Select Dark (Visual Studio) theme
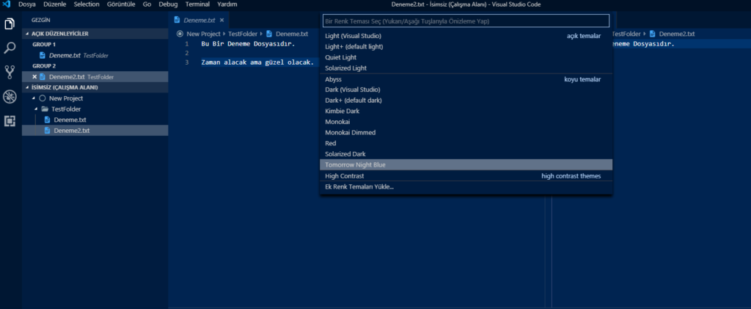 [x=466, y=90]
